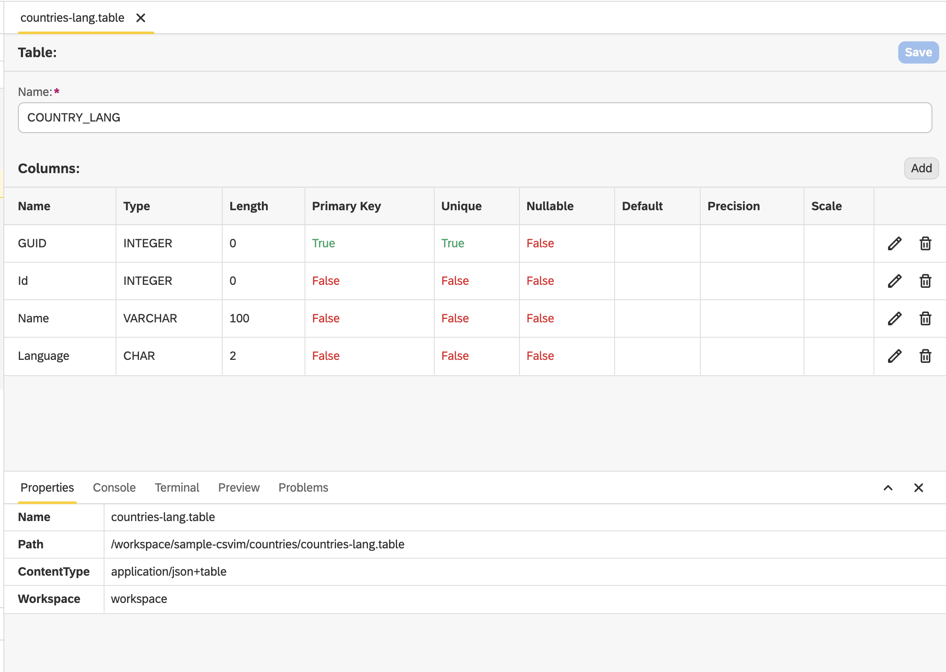
Task: Close the bottom Properties panel
Action: pyautogui.click(x=919, y=488)
